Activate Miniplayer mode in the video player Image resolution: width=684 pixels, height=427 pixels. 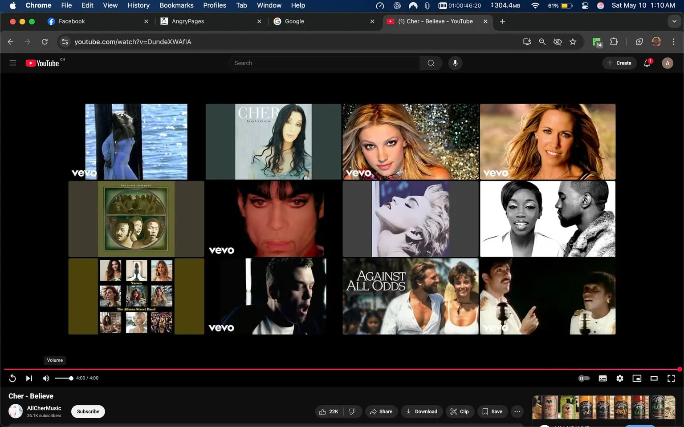[637, 378]
